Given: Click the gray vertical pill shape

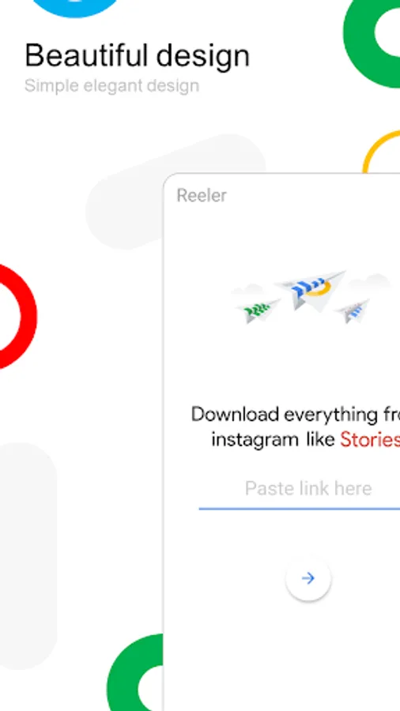Looking at the screenshot, I should click(28, 555).
